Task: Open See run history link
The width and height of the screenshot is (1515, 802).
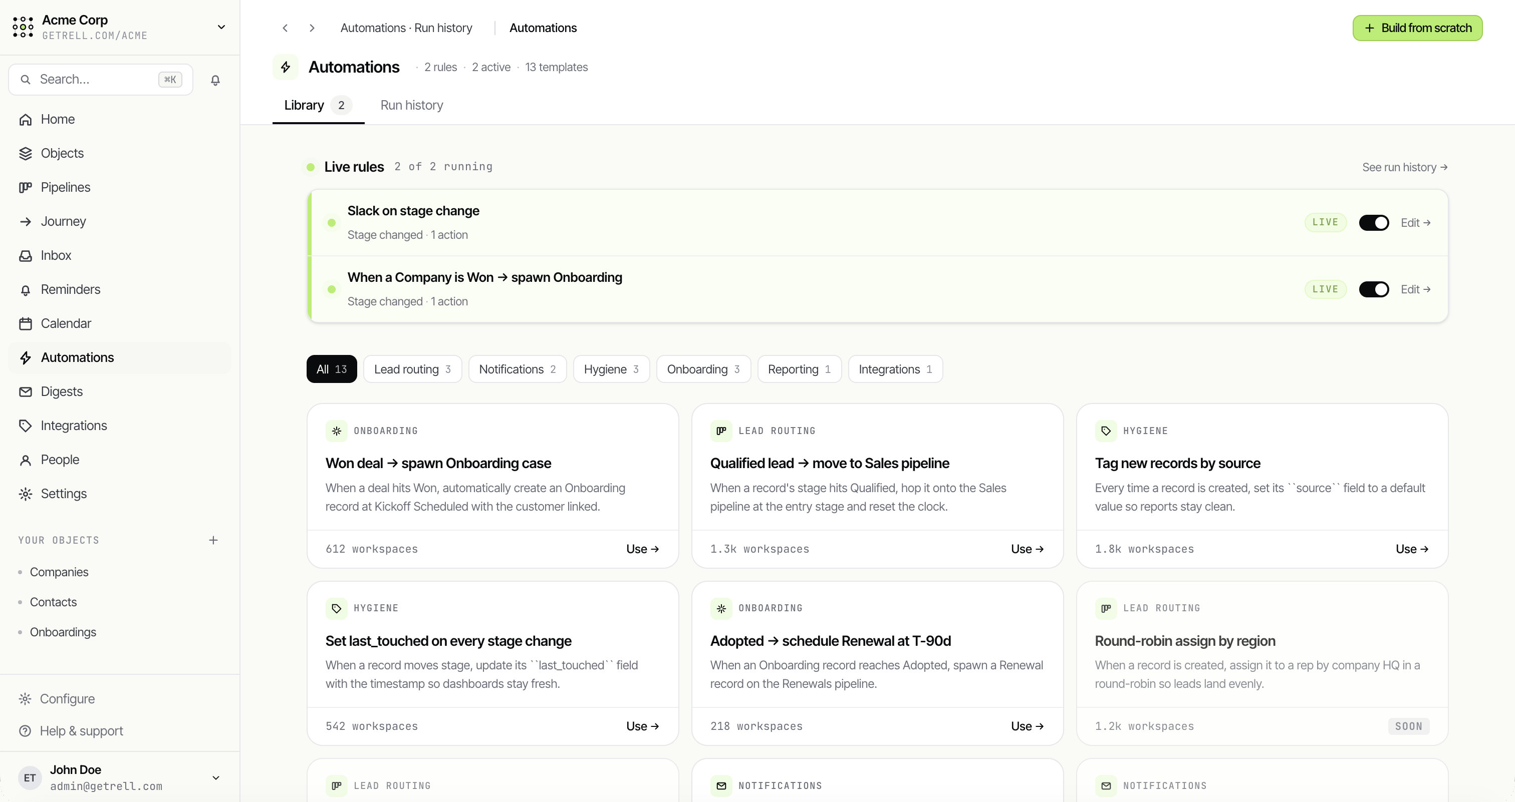Action: tap(1405, 167)
